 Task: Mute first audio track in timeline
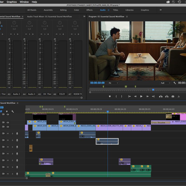[x=8, y=134]
